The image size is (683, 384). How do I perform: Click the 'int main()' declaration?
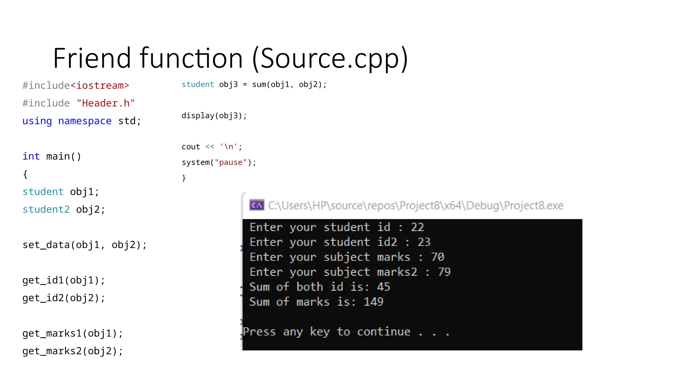(x=52, y=156)
